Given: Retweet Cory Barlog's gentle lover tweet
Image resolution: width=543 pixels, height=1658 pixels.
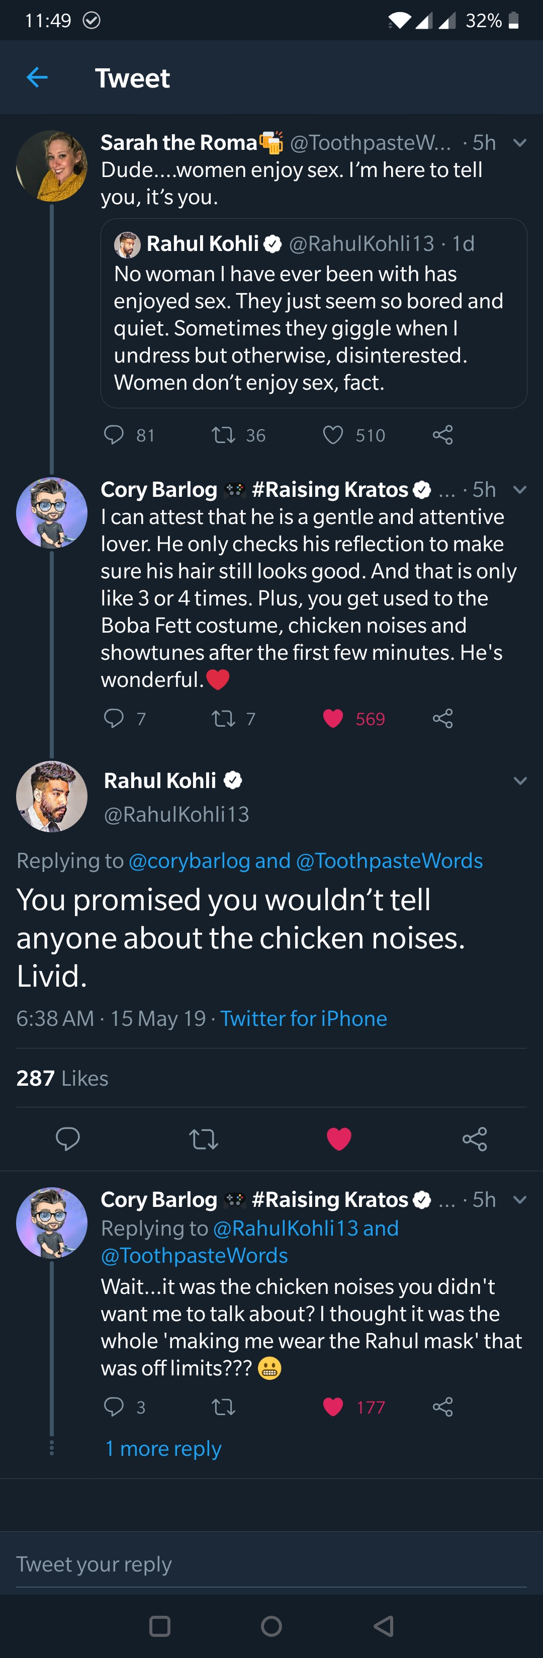Looking at the screenshot, I should click(x=223, y=718).
